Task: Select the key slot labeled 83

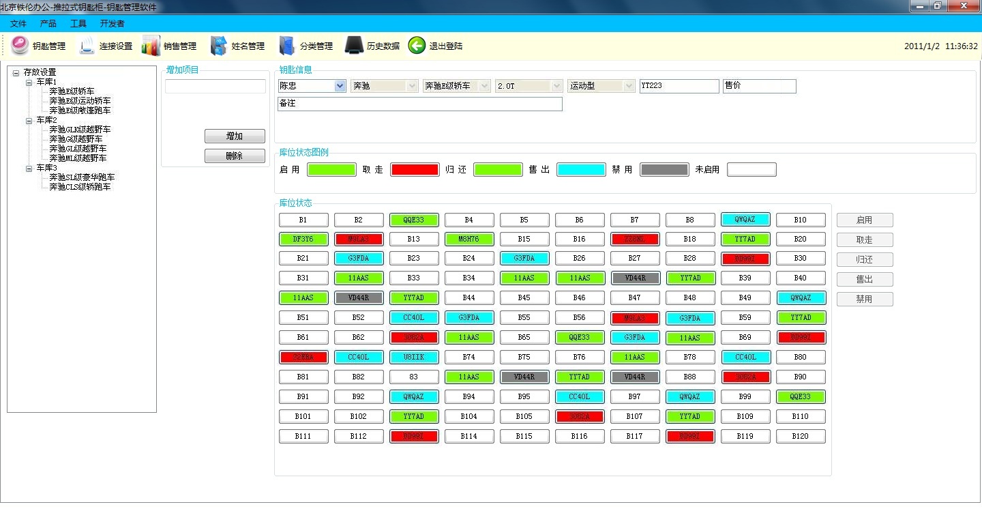Action: coord(414,377)
